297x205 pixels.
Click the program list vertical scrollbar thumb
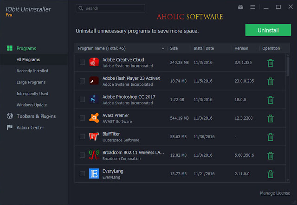pos(288,66)
